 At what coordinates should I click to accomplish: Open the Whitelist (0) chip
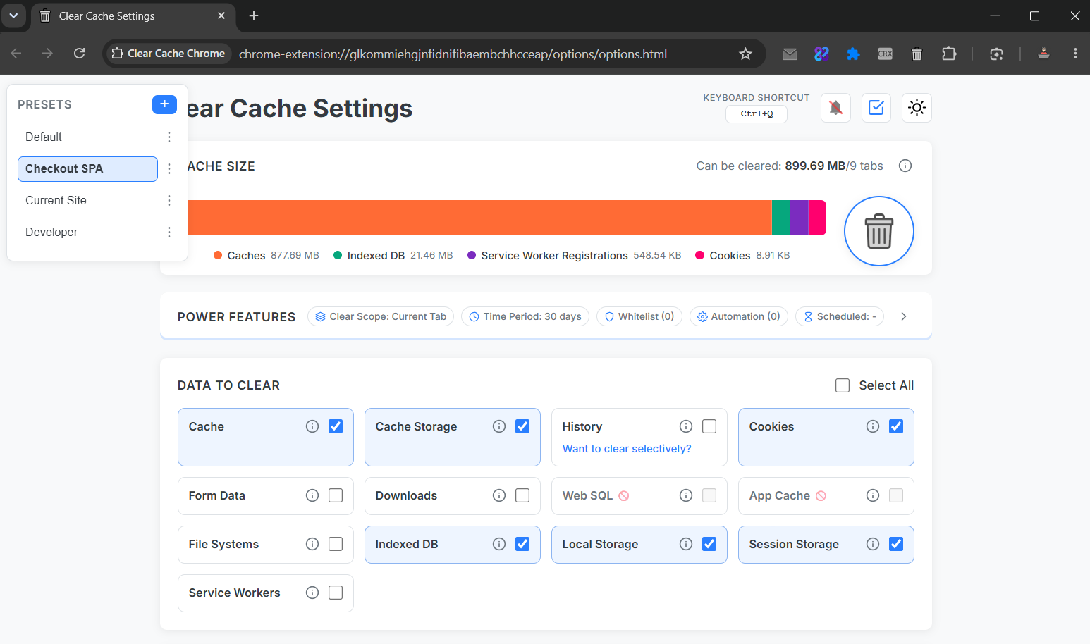pos(639,316)
